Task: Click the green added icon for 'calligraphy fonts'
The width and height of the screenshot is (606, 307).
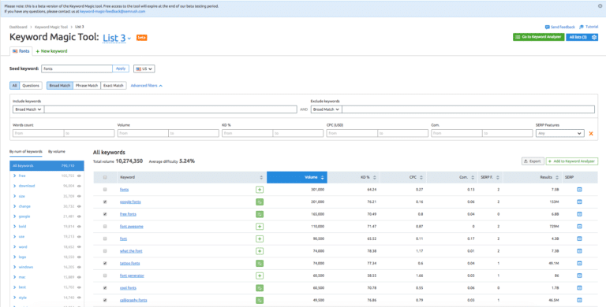Action: [260, 300]
